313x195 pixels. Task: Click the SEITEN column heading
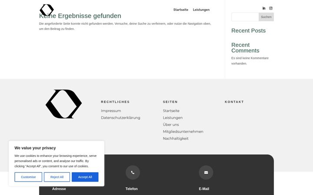point(170,102)
